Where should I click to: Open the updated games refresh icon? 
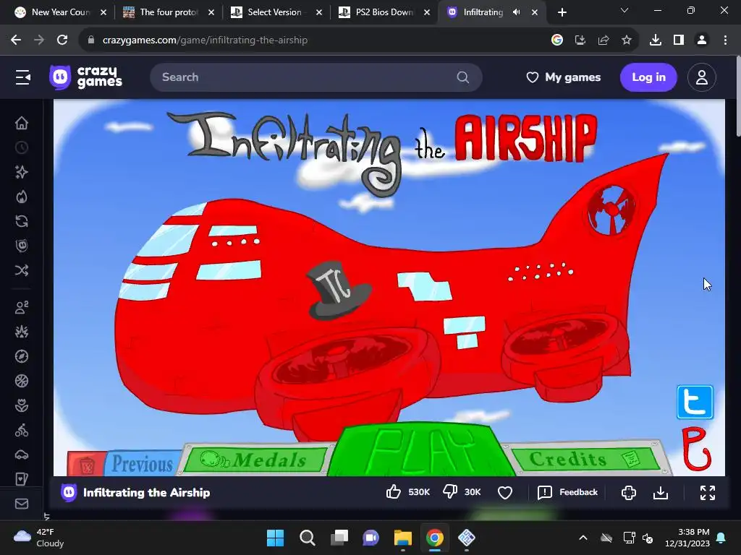pos(22,221)
